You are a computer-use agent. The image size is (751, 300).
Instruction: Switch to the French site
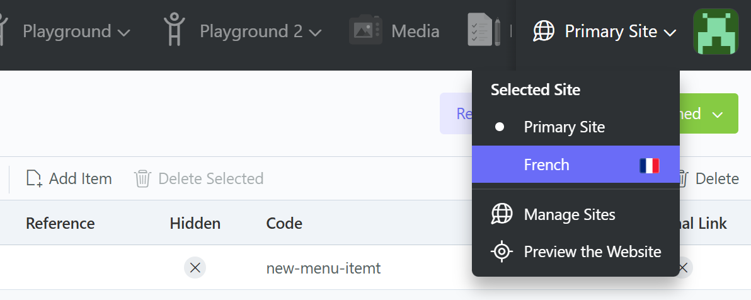point(547,165)
